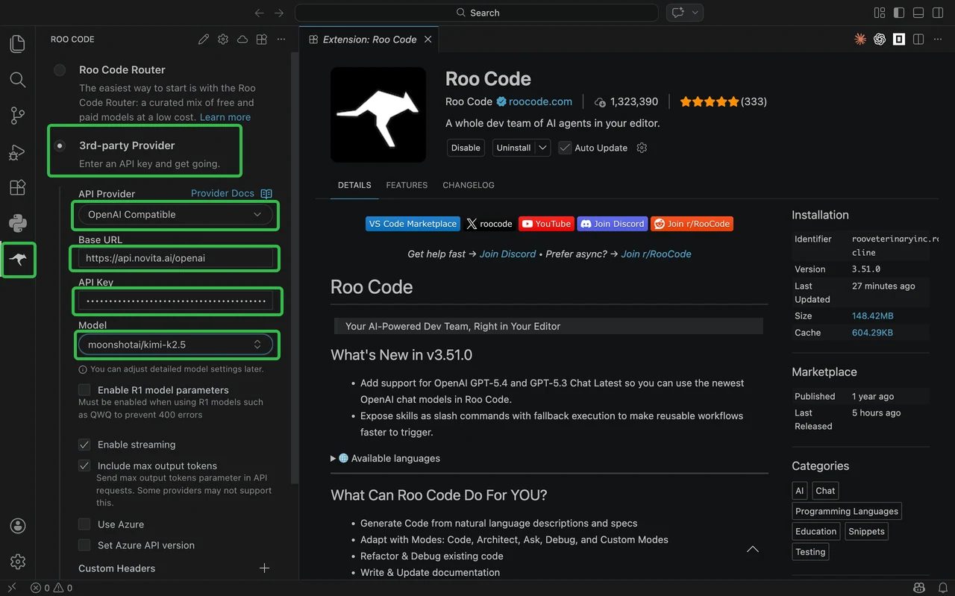955x596 pixels.
Task: Open extension settings gear beside Auto Update
Action: (642, 148)
